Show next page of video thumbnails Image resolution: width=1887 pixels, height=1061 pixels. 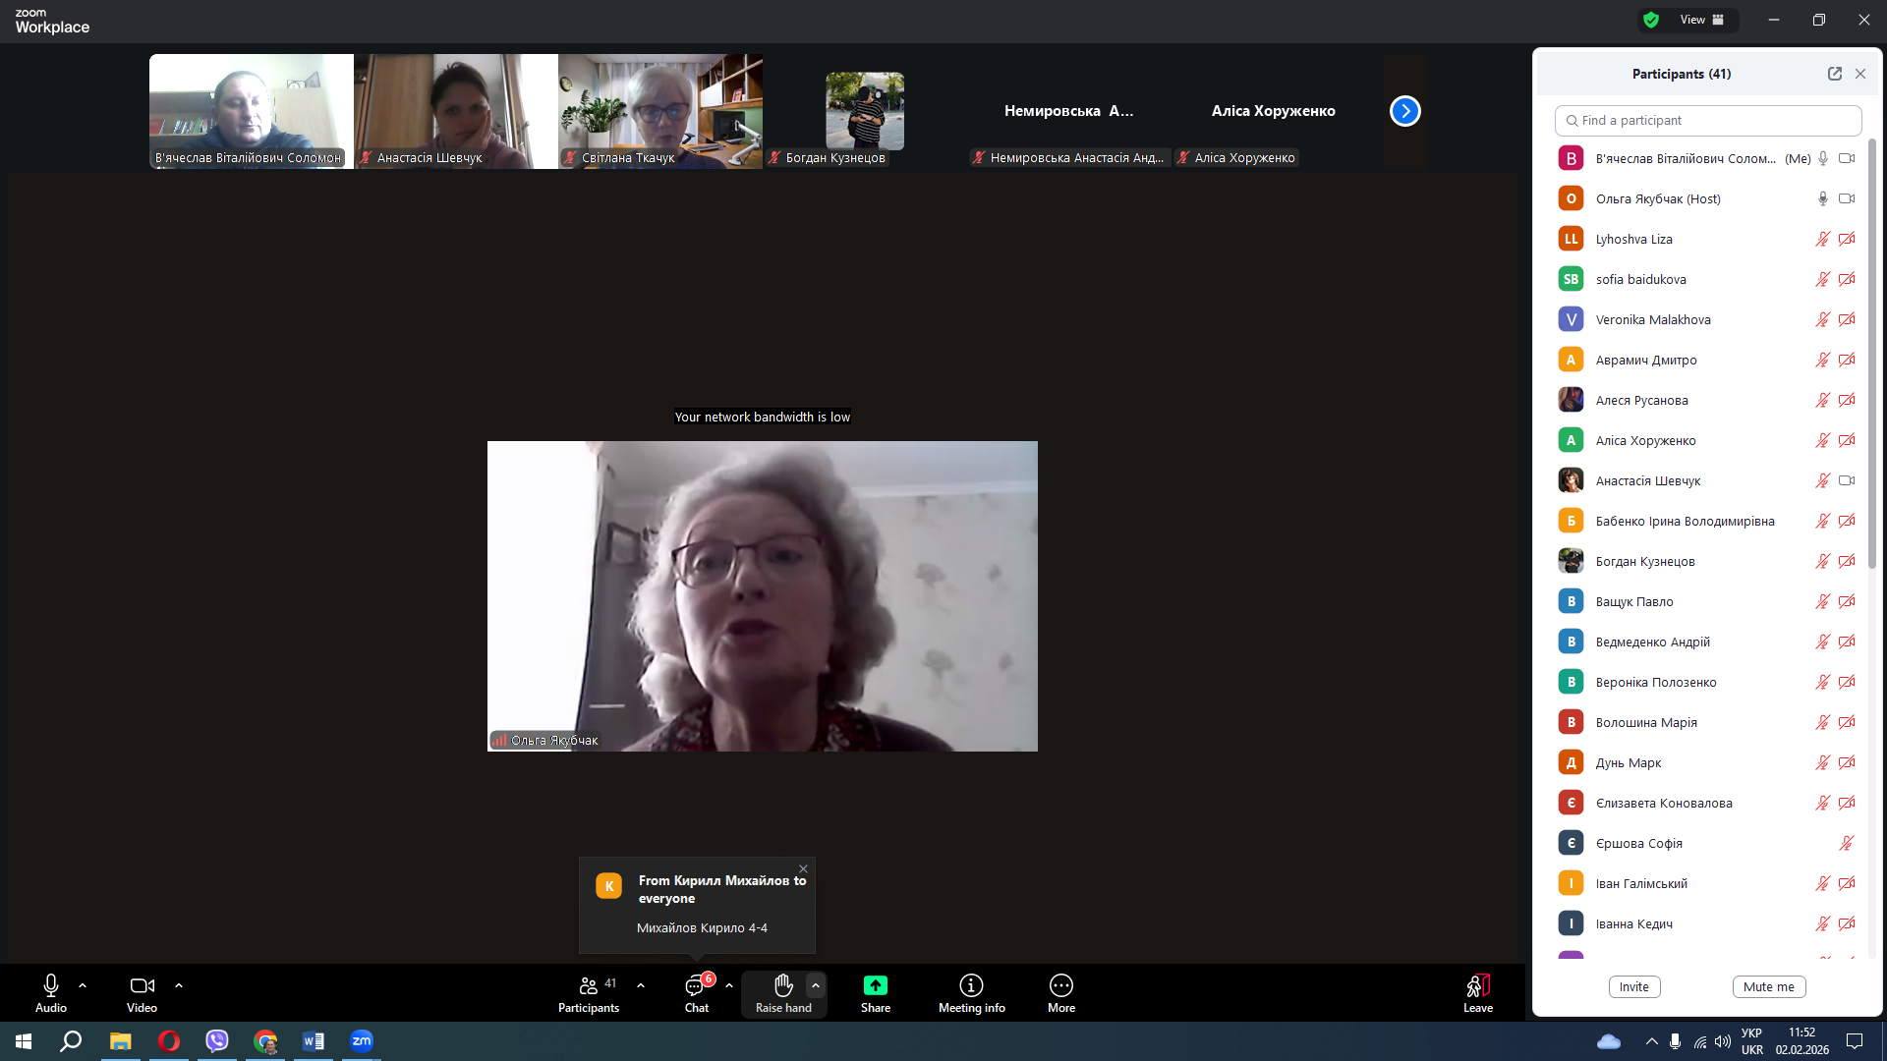click(x=1404, y=111)
